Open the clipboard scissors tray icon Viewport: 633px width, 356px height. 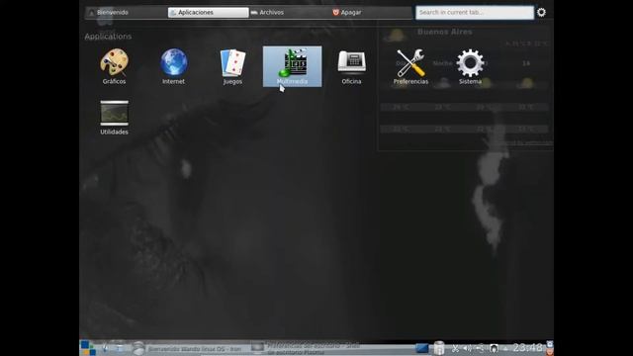455,348
